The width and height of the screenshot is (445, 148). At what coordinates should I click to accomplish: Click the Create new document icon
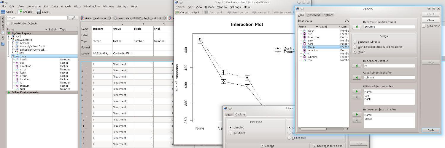20,12
